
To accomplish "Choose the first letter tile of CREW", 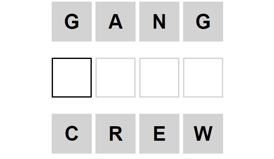I will (72, 134).
